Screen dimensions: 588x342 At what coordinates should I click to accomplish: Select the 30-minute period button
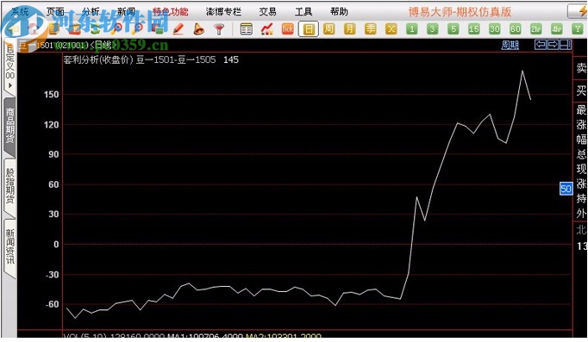tap(494, 28)
